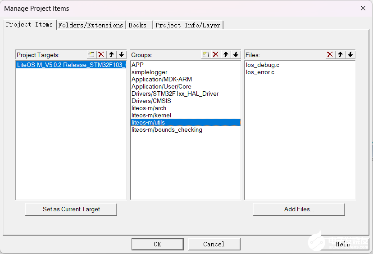Switch to Project Items tab
Screen dimensions: 373x254
click(x=29, y=24)
